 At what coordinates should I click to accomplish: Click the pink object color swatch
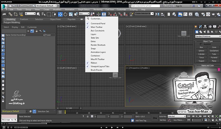click(219, 69)
